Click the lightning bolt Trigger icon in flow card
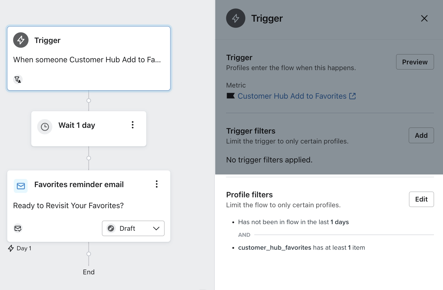The width and height of the screenshot is (443, 290). click(x=21, y=40)
